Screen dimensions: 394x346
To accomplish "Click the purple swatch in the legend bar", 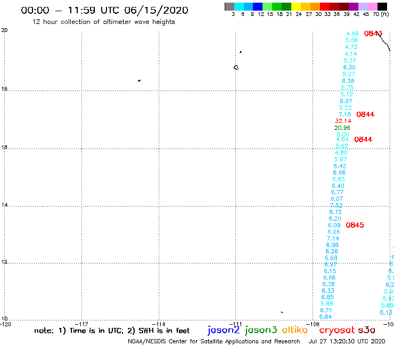I will pyautogui.click(x=354, y=6).
